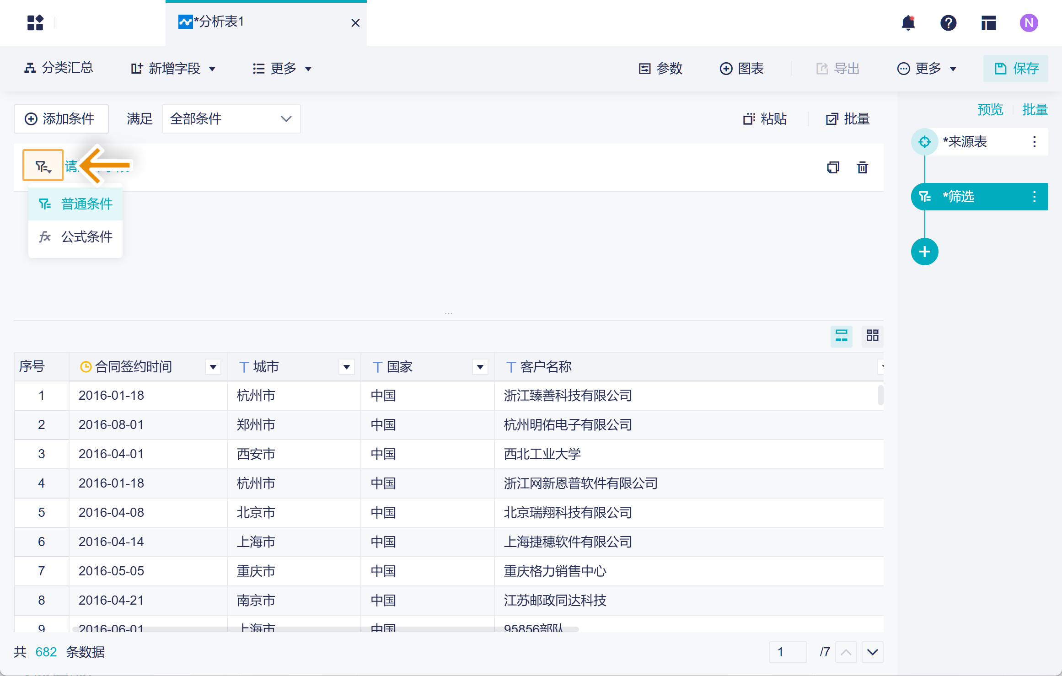Switch to grid card view
Screen dimensions: 1062x676
click(x=872, y=336)
